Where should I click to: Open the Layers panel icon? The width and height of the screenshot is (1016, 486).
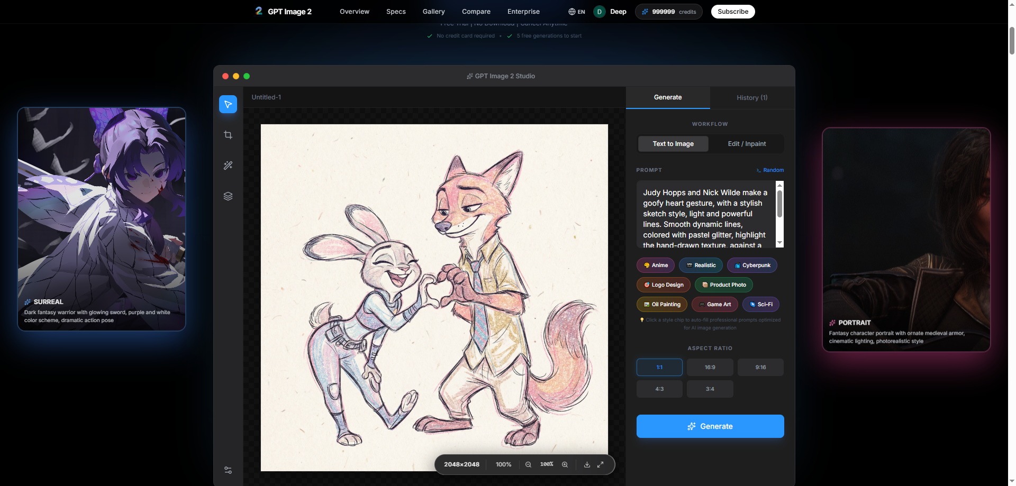pos(228,196)
